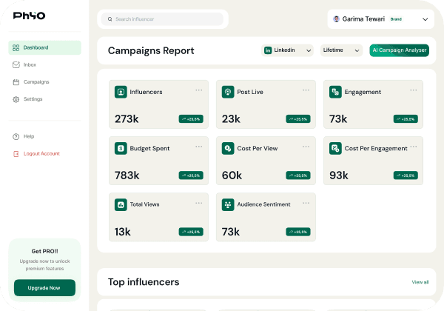Click the Search influencer field
Screen dimensions: 444x311
pos(163,19)
